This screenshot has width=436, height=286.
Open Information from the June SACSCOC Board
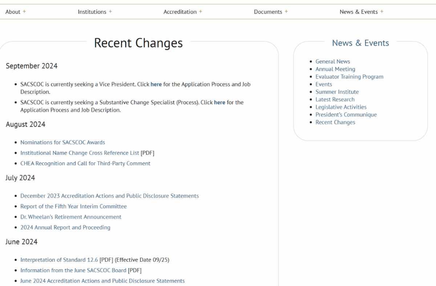click(73, 270)
